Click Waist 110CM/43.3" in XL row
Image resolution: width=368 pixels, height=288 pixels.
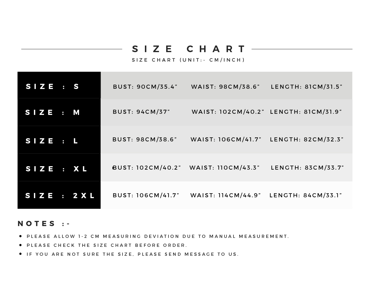point(225,168)
